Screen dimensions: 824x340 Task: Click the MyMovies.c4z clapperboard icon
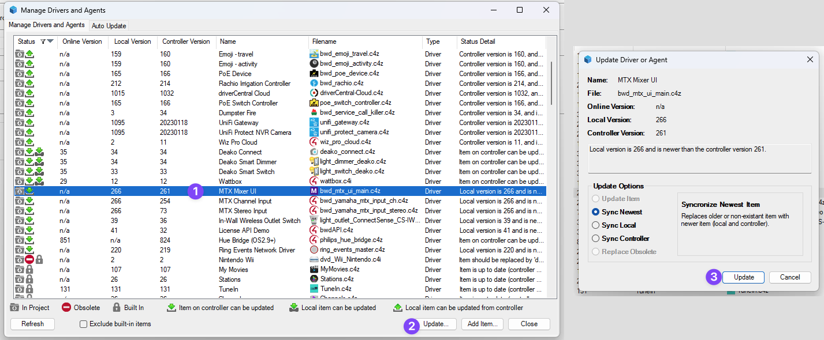[x=314, y=270]
